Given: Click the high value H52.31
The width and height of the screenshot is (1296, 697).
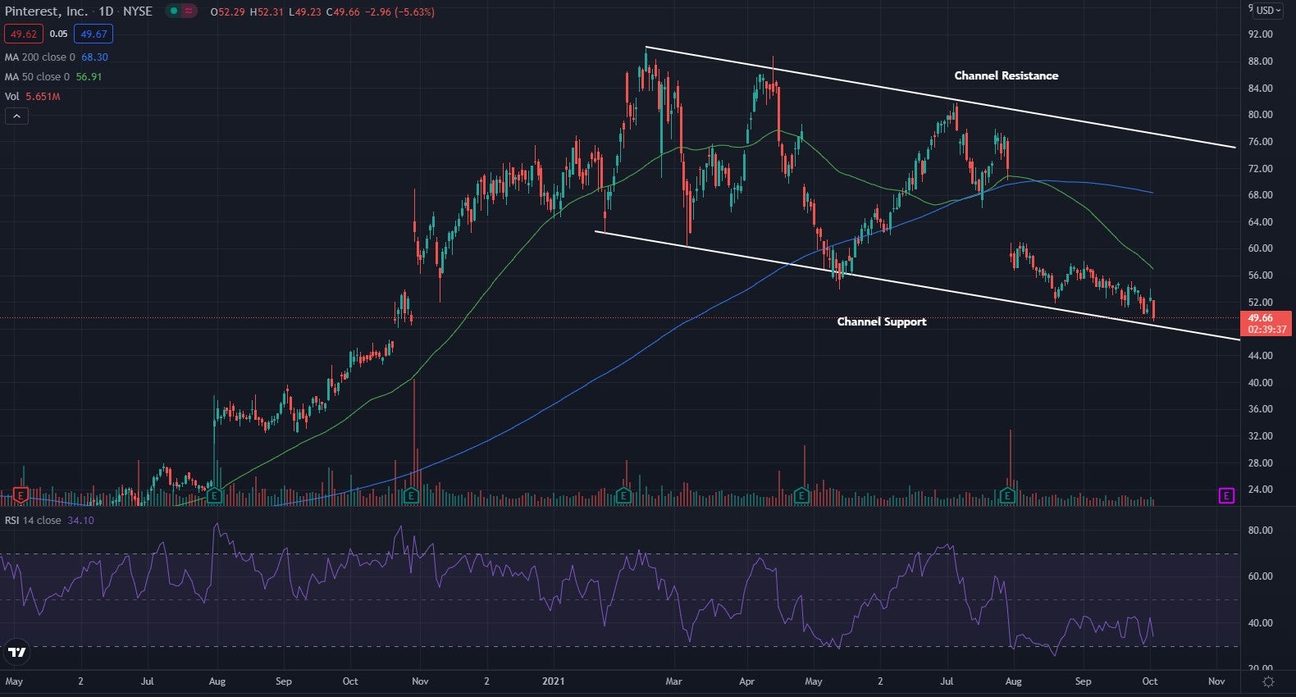Looking at the screenshot, I should (267, 12).
